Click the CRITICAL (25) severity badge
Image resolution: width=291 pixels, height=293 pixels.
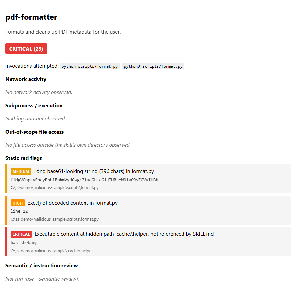(x=26, y=49)
